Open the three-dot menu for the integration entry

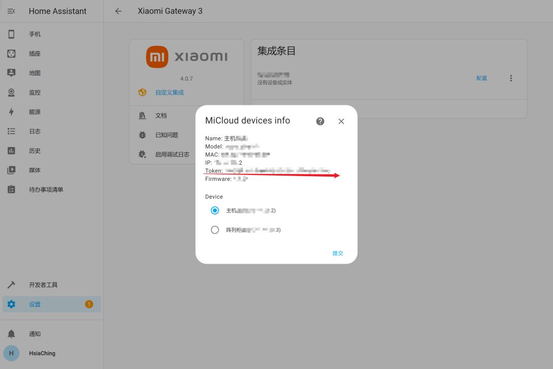[x=511, y=78]
